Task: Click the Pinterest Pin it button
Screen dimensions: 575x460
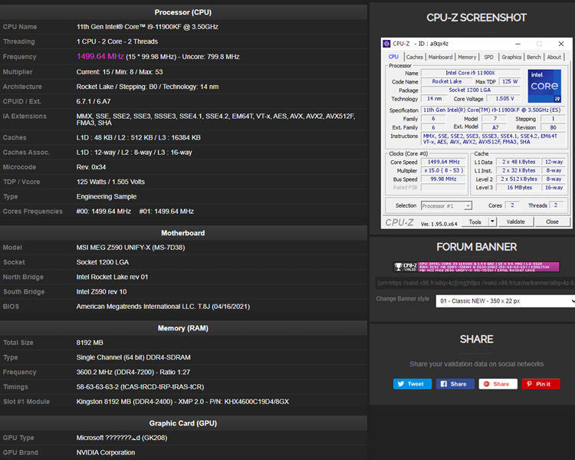Action: pyautogui.click(x=541, y=384)
